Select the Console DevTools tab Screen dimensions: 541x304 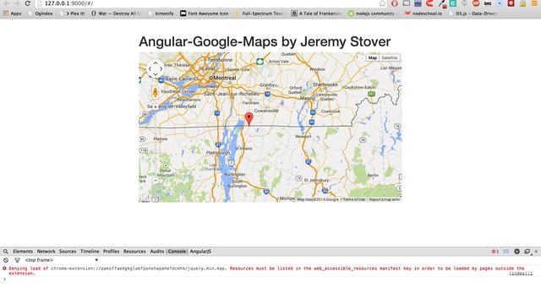pos(177,252)
